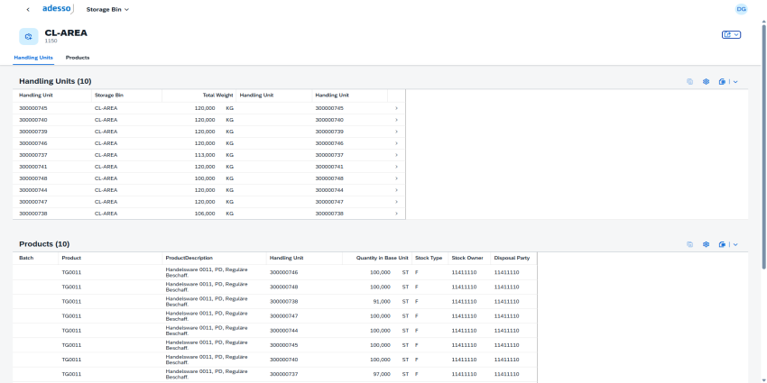Open the DG user avatar menu
This screenshot has height=383, width=767.
click(x=741, y=9)
